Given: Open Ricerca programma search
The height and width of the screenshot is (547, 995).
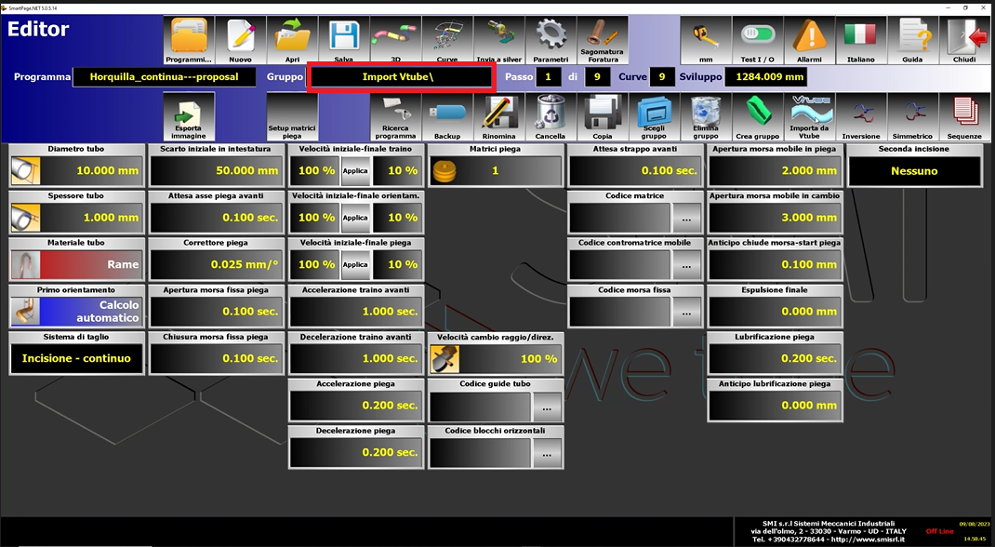Looking at the screenshot, I should tap(395, 117).
